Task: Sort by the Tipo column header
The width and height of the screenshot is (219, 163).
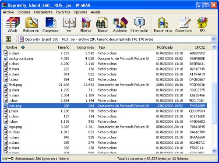Action: click(x=125, y=47)
